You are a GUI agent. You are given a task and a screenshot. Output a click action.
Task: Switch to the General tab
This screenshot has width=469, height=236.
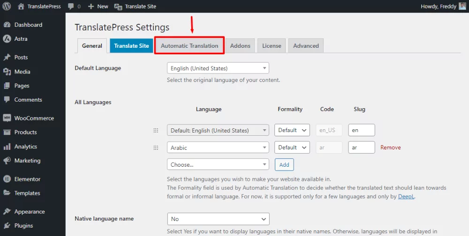point(92,46)
